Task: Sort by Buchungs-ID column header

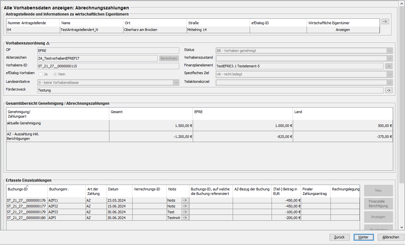Action: click(x=27, y=191)
